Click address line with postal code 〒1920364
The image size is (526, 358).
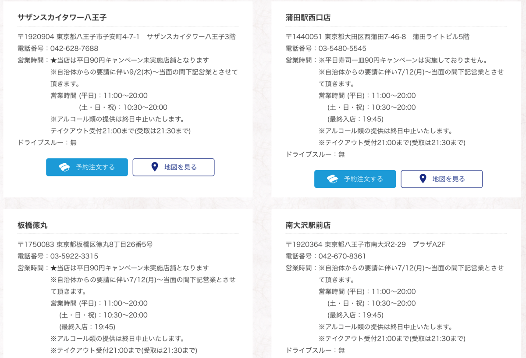point(366,244)
